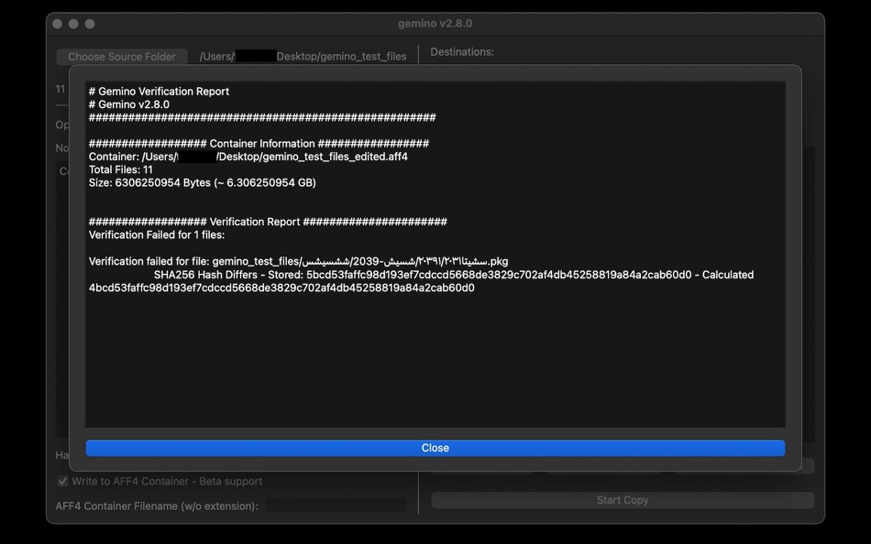The width and height of the screenshot is (871, 544).
Task: Click the Verification Report section header
Action: point(268,222)
